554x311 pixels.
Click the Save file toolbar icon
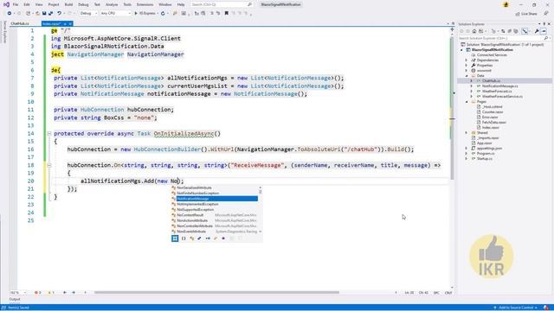coord(44,14)
